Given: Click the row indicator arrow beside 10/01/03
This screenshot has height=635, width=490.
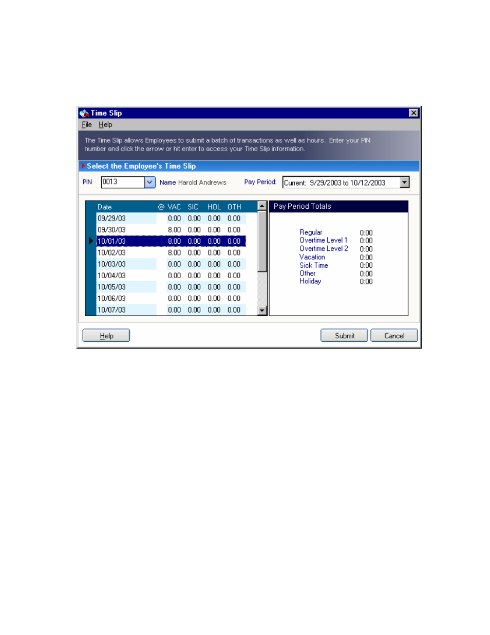Looking at the screenshot, I should pos(91,241).
